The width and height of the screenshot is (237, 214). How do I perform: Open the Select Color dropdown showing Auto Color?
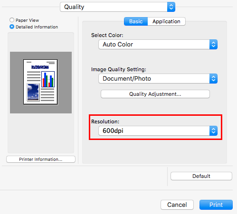click(x=158, y=45)
